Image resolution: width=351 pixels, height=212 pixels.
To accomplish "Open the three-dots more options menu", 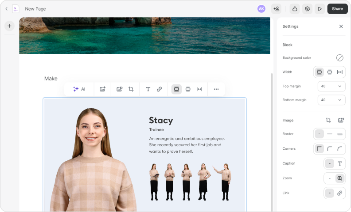I will [216, 89].
